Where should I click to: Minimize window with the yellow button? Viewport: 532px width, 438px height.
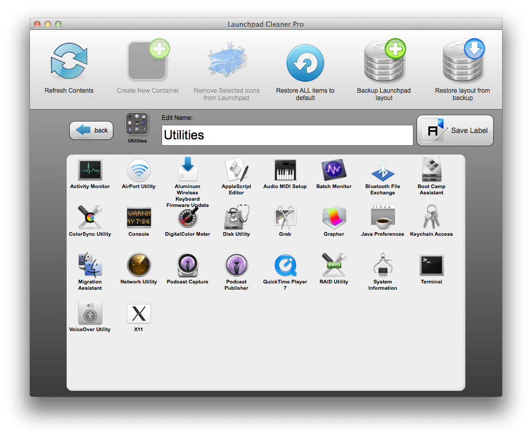[48, 24]
